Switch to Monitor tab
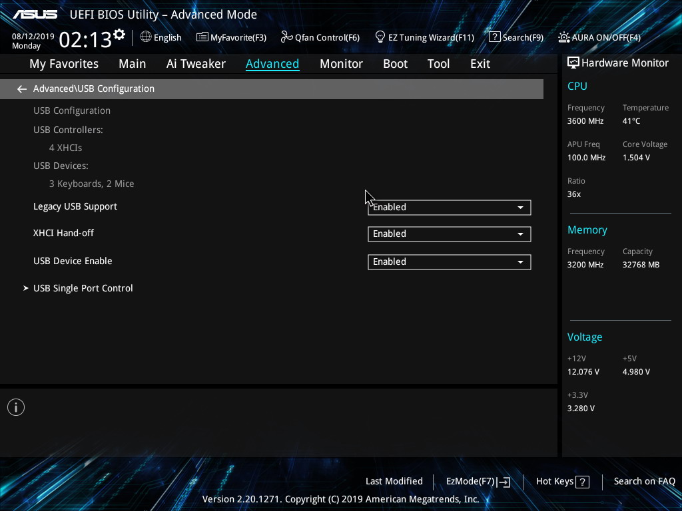The width and height of the screenshot is (682, 511). click(341, 64)
